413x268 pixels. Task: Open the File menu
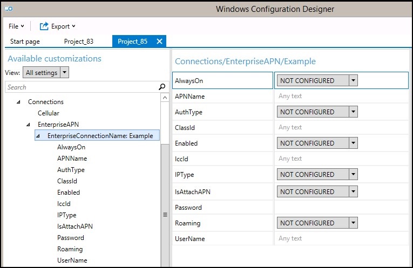pyautogui.click(x=16, y=26)
